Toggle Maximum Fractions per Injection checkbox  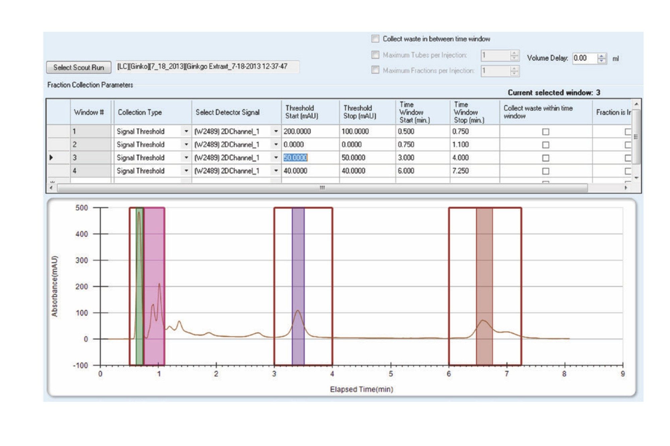coord(375,70)
